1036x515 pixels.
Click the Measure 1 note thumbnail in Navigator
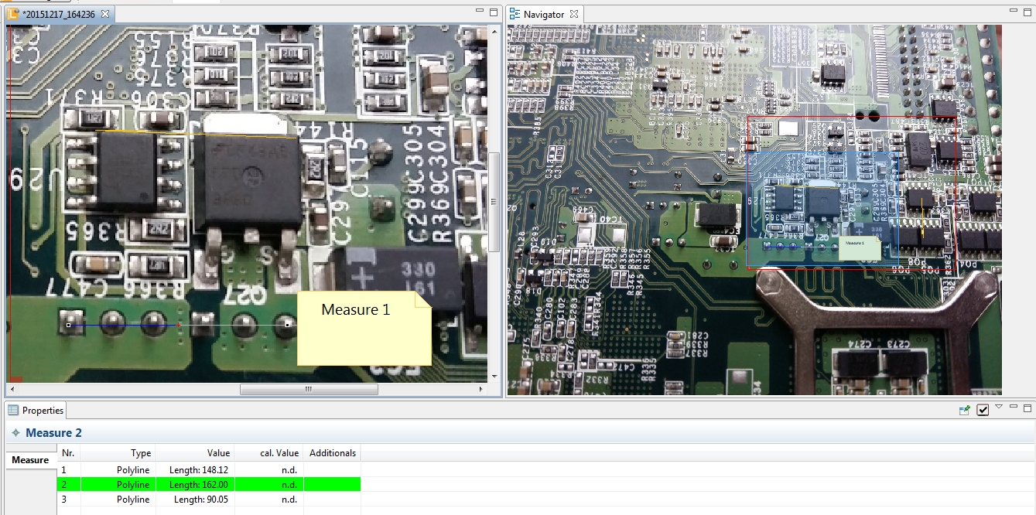pyautogui.click(x=860, y=248)
